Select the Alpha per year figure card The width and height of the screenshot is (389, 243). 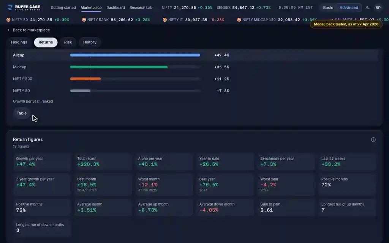click(164, 162)
